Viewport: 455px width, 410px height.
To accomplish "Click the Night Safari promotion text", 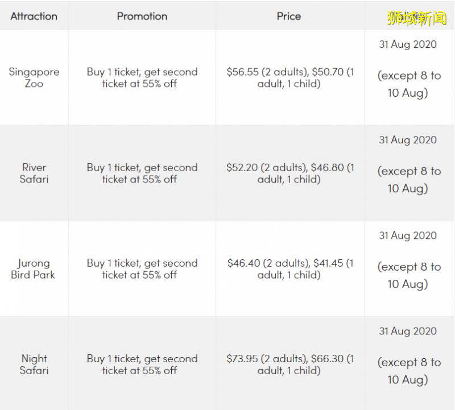I will (142, 365).
